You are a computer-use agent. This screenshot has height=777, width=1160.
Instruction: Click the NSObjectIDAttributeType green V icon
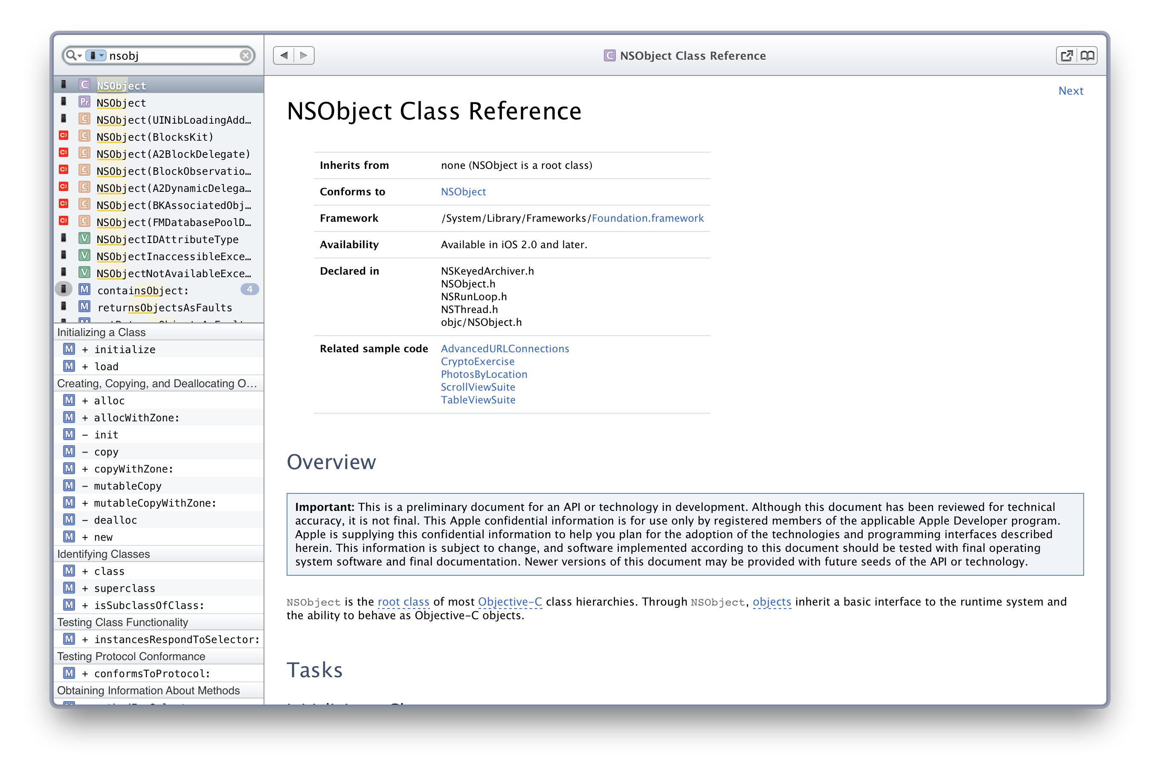pyautogui.click(x=85, y=239)
